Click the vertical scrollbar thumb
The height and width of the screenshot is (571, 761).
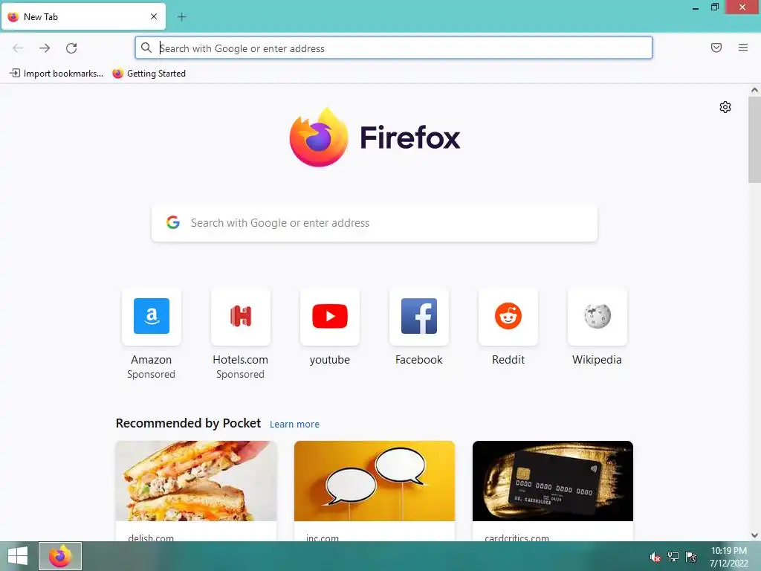pos(754,140)
